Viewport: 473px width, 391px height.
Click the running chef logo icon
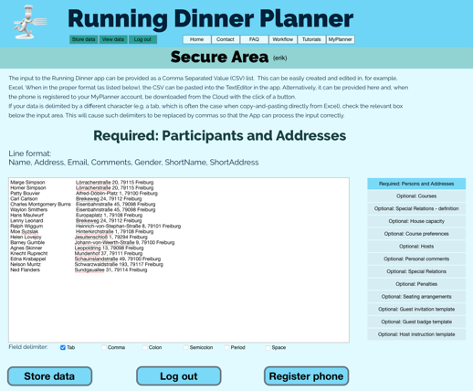coord(30,22)
